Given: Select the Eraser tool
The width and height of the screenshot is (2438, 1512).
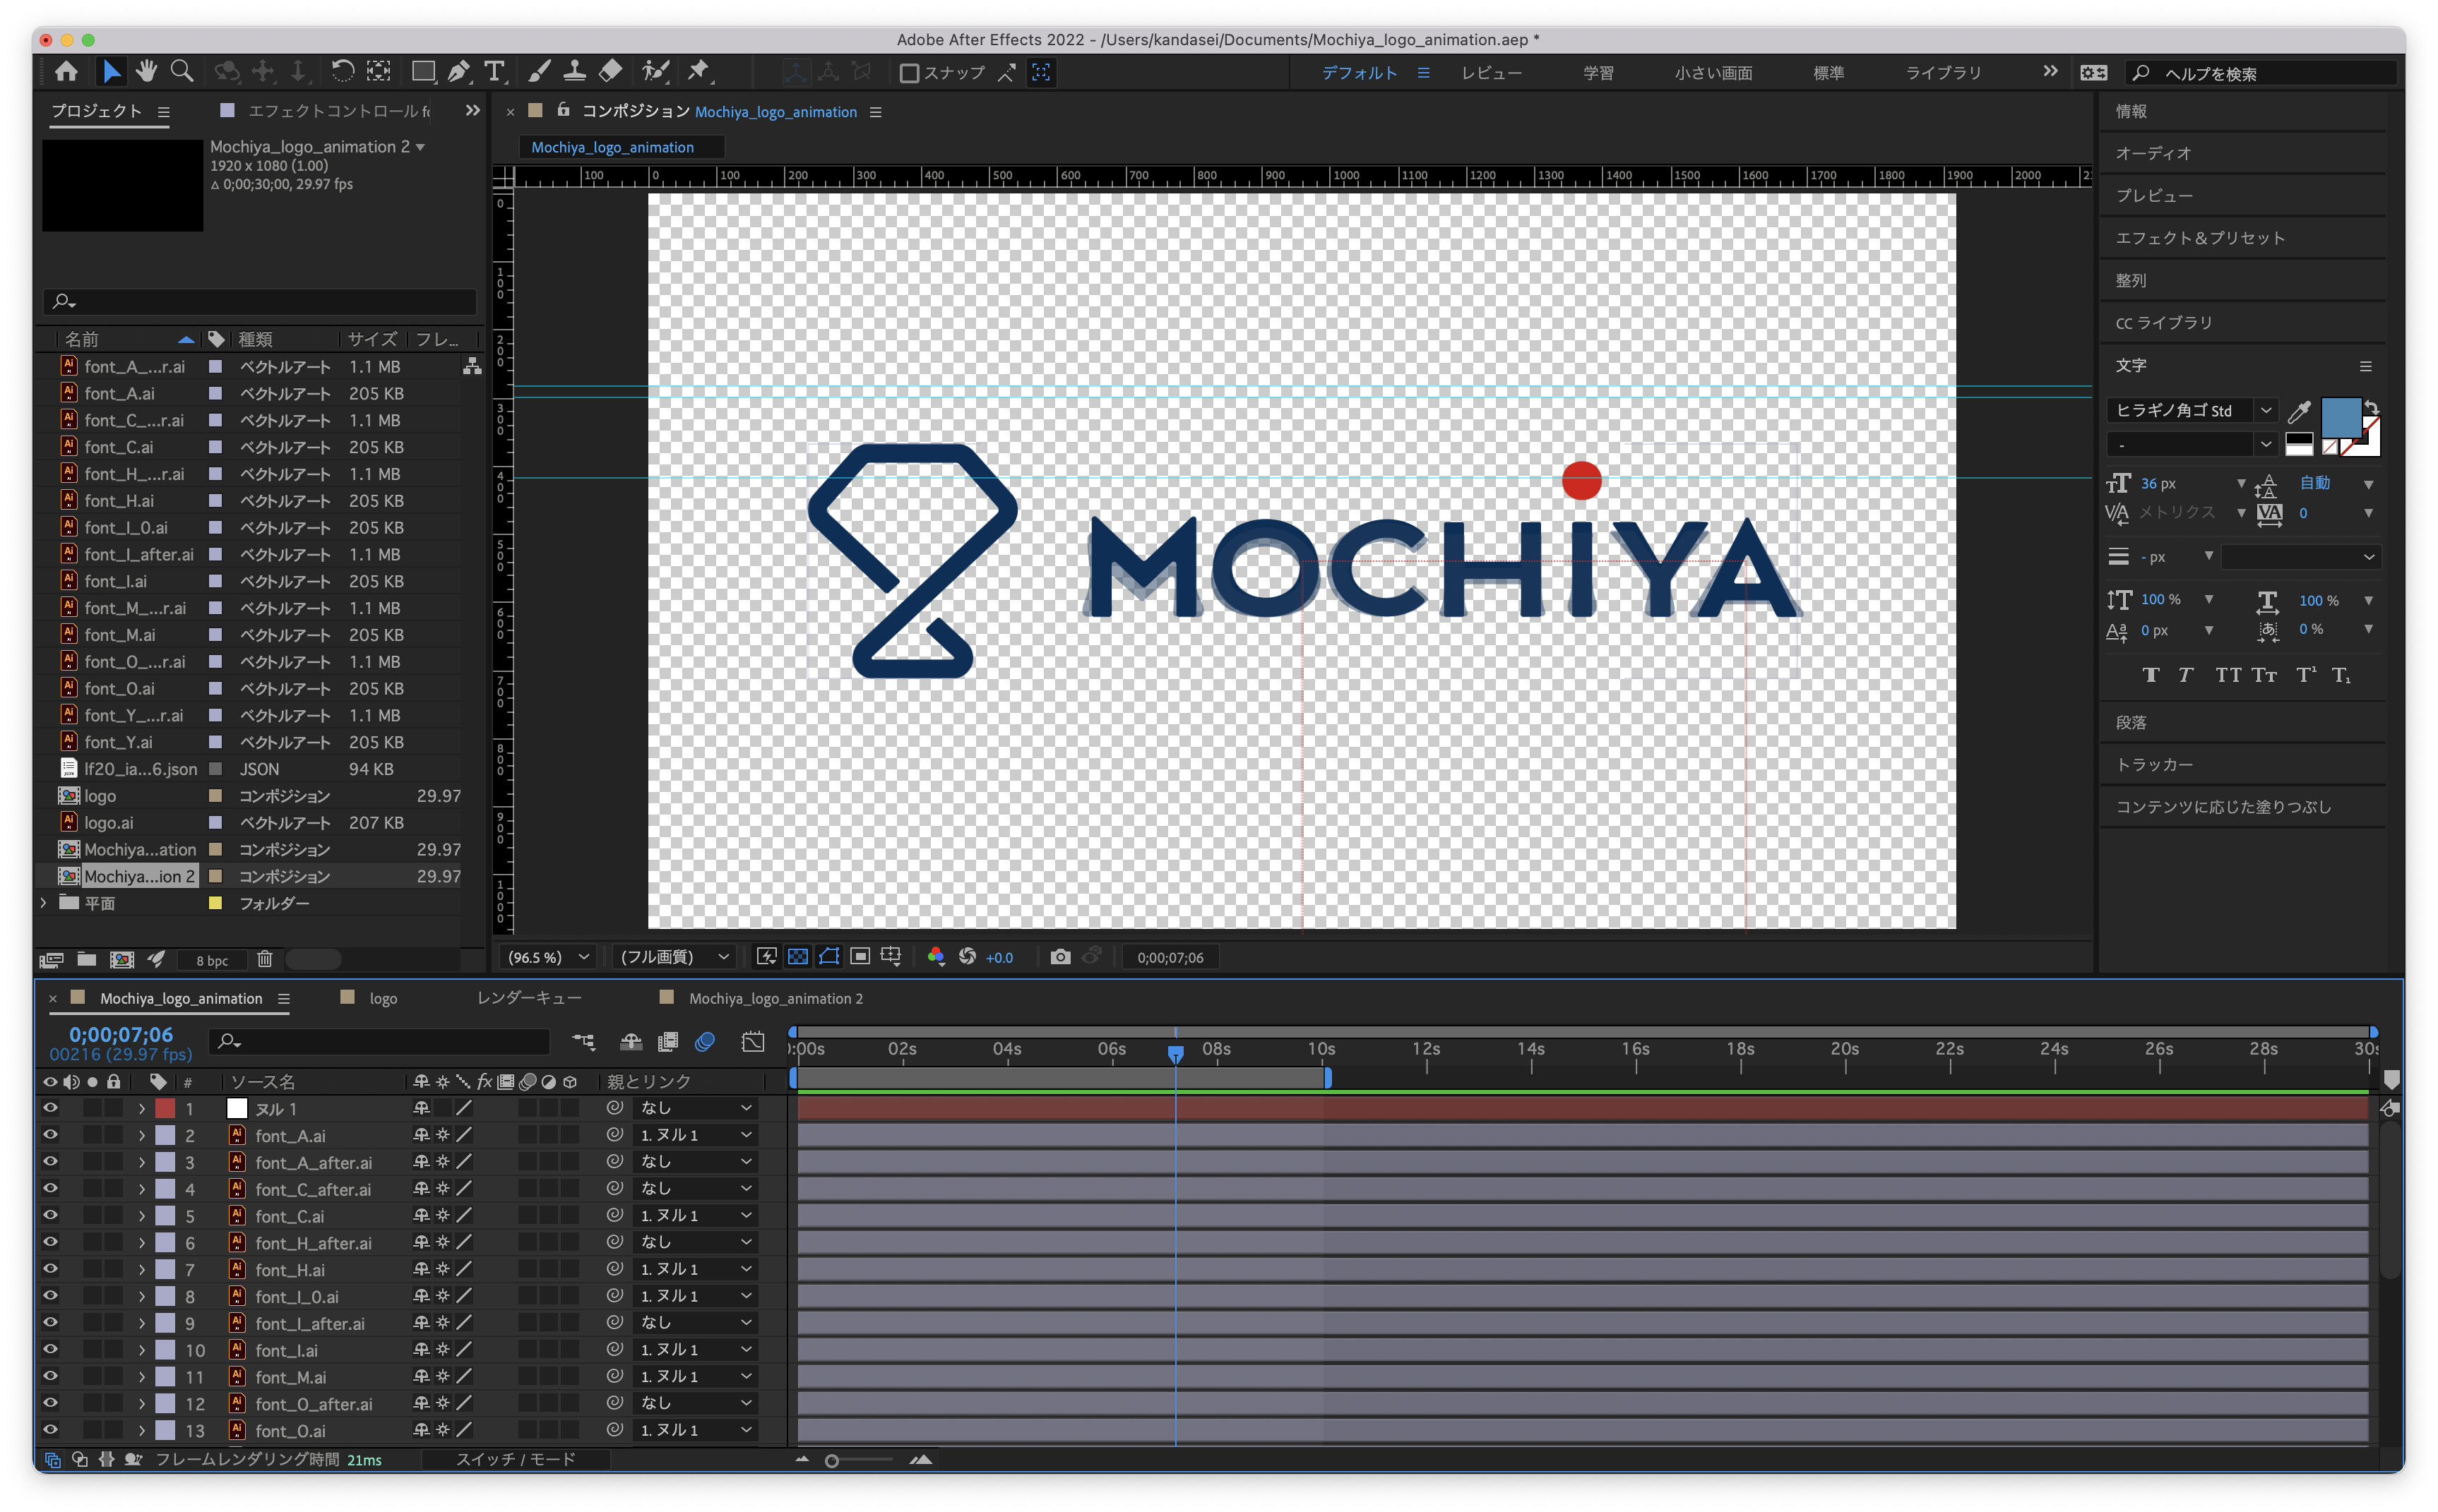Looking at the screenshot, I should click(x=610, y=72).
